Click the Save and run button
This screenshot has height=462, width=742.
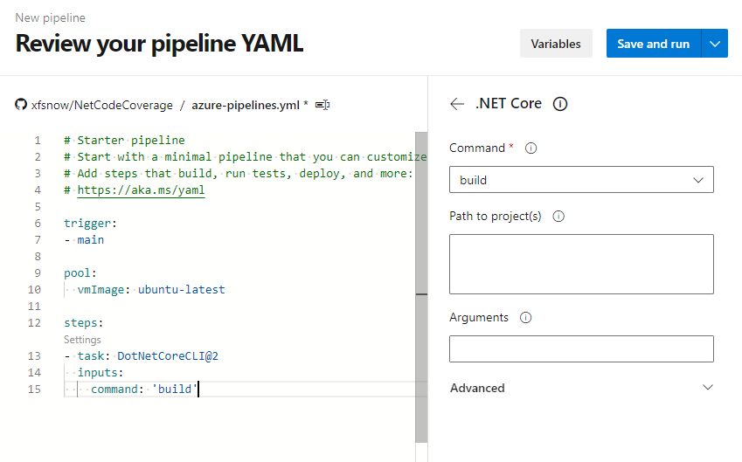click(654, 44)
